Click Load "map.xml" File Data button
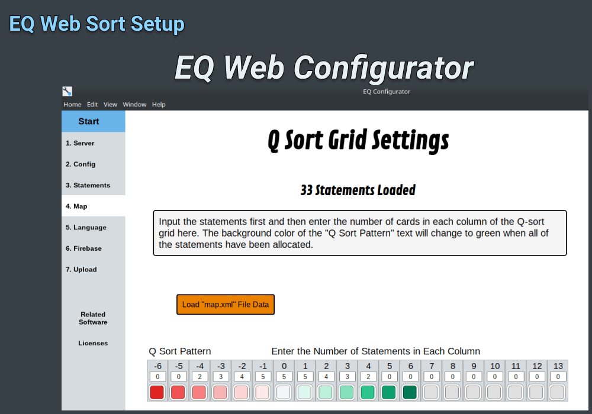The width and height of the screenshot is (592, 414). (226, 305)
